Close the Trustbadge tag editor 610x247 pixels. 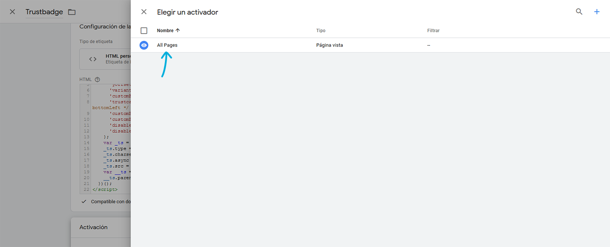tap(13, 12)
